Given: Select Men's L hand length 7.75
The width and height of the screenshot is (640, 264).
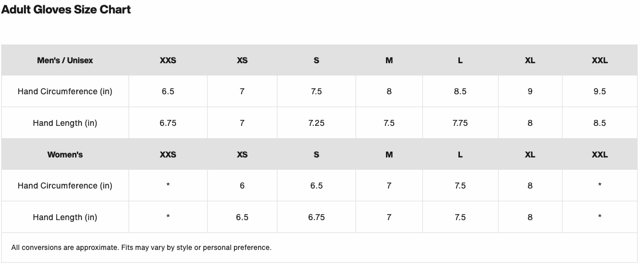Looking at the screenshot, I should click(x=460, y=123).
